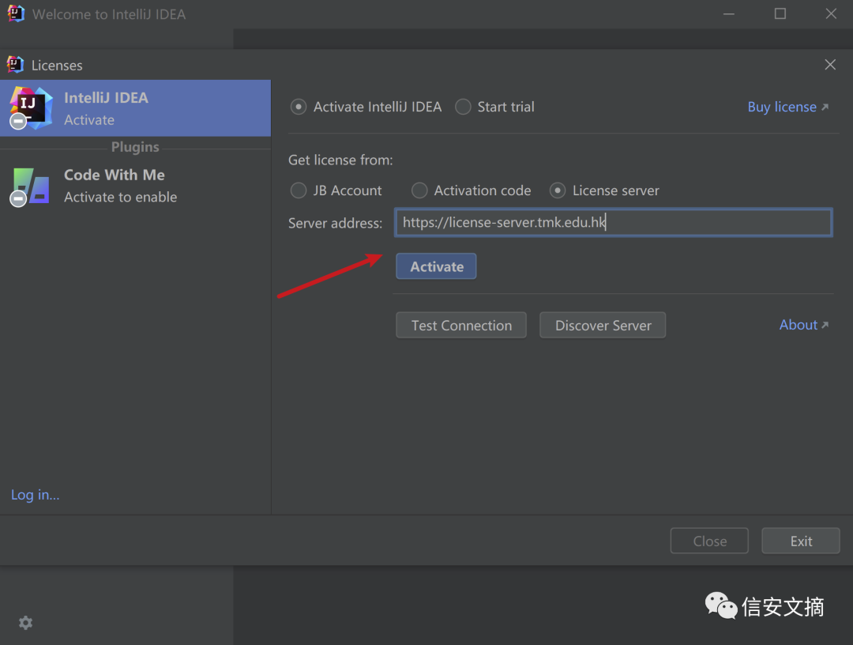Image resolution: width=853 pixels, height=645 pixels.
Task: Select License server radio option
Action: click(604, 190)
